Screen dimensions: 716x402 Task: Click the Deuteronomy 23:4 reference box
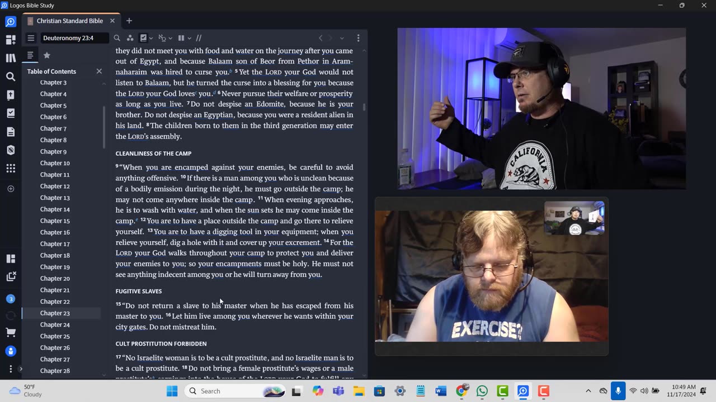coord(74,38)
